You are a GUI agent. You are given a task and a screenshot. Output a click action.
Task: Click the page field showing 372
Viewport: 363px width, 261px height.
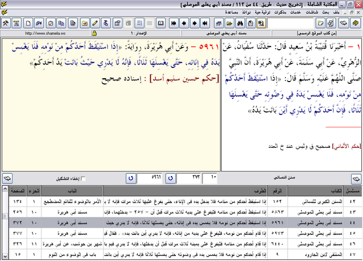tap(189, 178)
